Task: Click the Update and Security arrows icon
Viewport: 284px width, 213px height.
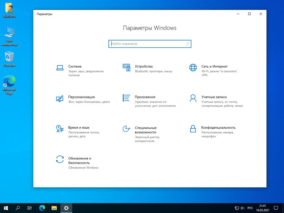Action: click(60, 159)
